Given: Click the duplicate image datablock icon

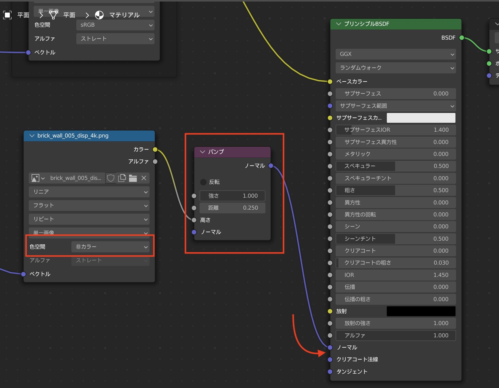Looking at the screenshot, I should [x=122, y=178].
